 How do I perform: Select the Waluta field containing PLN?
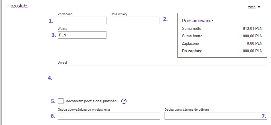click(82, 35)
